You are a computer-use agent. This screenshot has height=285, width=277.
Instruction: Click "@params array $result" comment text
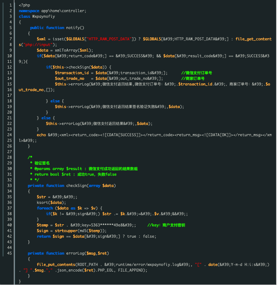click(58, 169)
